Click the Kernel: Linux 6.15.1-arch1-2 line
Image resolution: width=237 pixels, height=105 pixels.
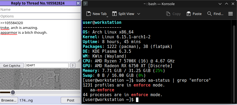click(x=117, y=37)
